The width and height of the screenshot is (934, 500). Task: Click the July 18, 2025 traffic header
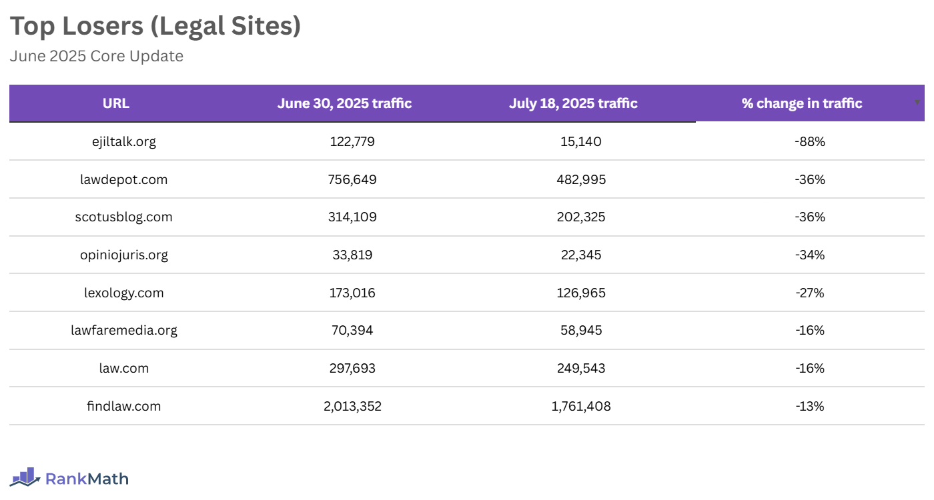(573, 103)
